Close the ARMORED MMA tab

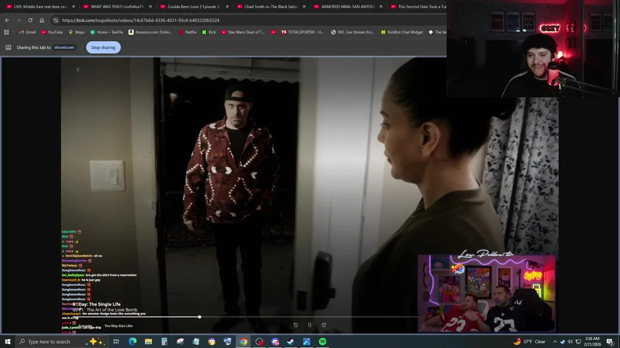tap(381, 7)
